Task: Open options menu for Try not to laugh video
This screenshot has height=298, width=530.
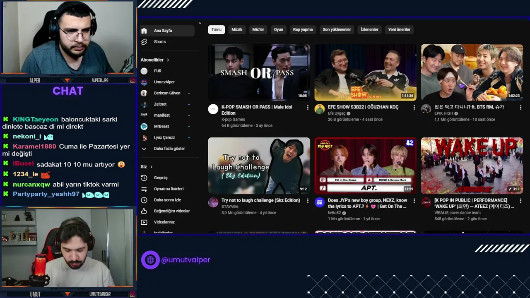Action: (x=307, y=201)
